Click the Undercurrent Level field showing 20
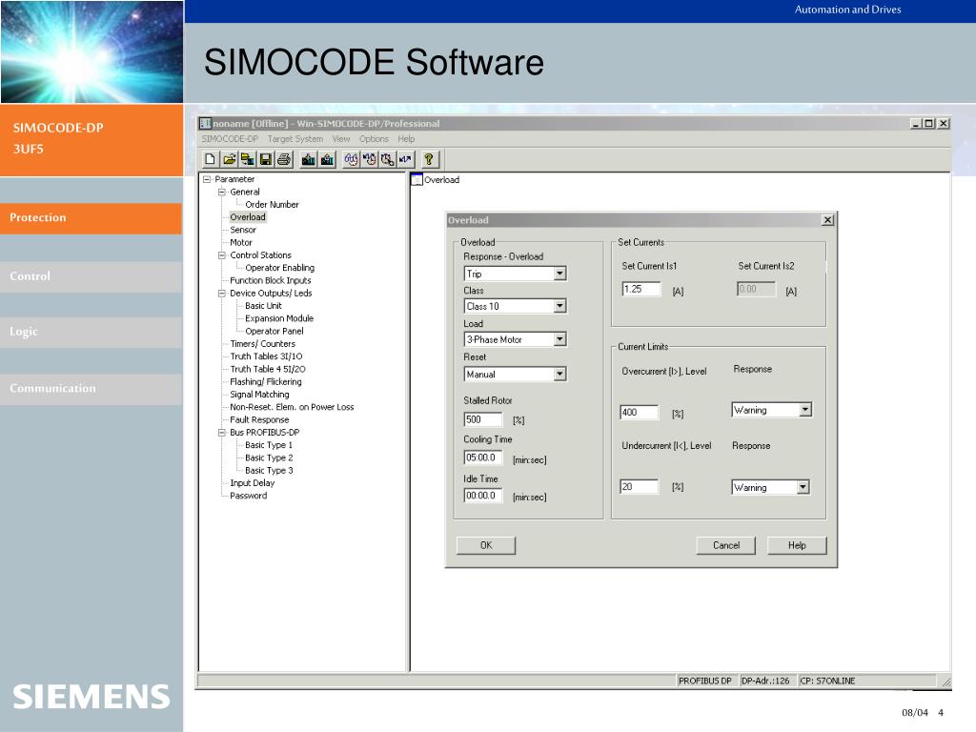The image size is (976, 732). (x=639, y=487)
